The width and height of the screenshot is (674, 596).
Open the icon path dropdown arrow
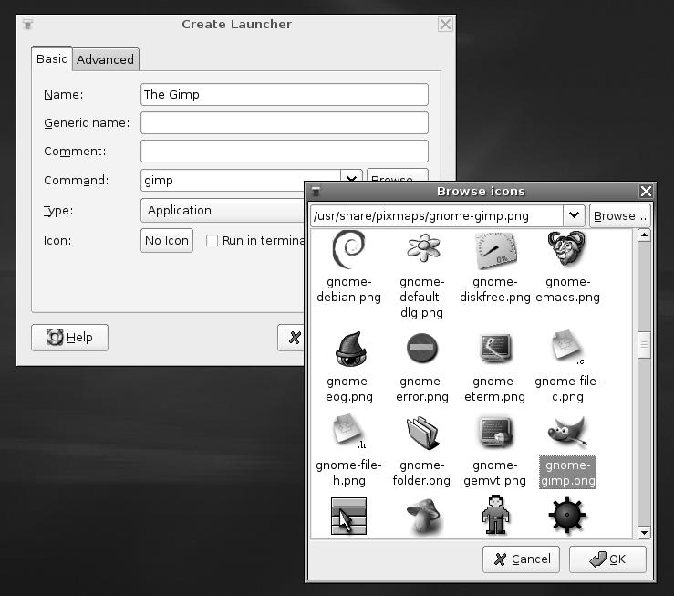[x=573, y=215]
